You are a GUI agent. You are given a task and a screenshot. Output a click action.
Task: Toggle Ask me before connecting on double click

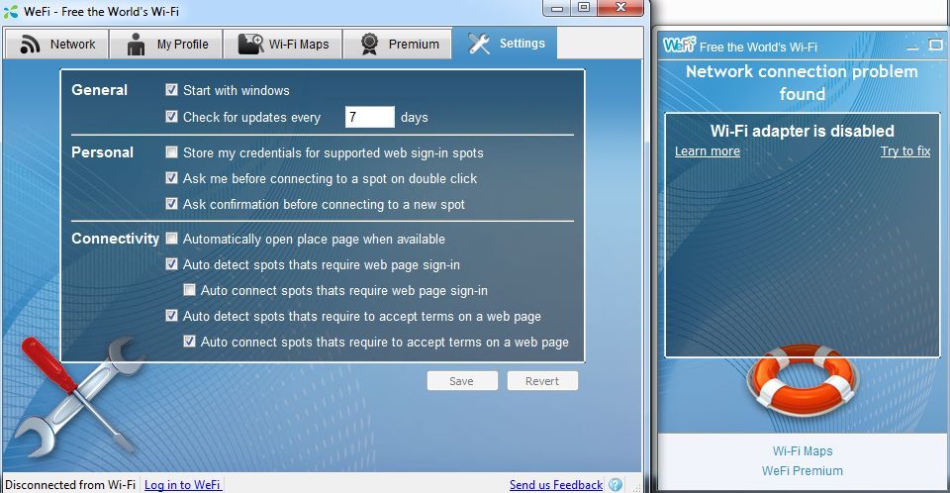pyautogui.click(x=171, y=177)
